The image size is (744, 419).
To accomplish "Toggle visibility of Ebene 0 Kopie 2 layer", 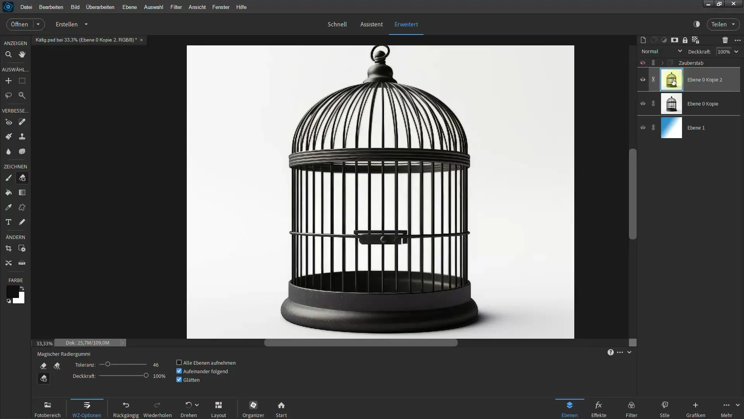I will click(643, 79).
